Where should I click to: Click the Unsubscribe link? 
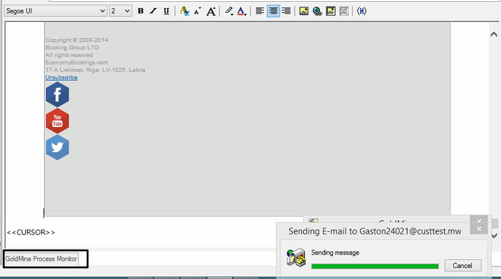(x=61, y=78)
